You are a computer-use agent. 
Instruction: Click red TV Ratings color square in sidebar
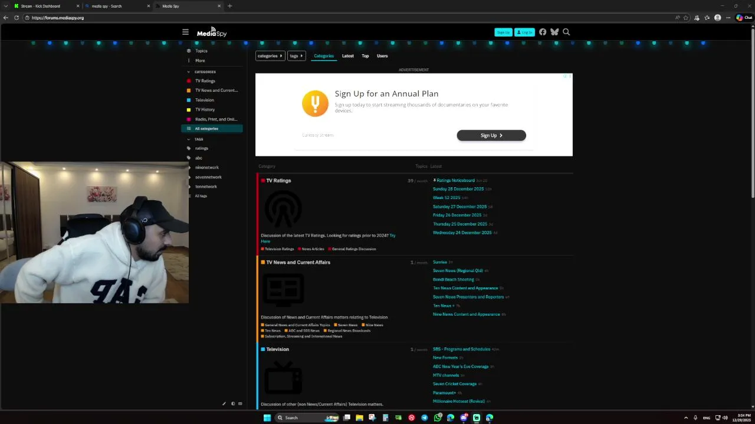click(x=189, y=81)
